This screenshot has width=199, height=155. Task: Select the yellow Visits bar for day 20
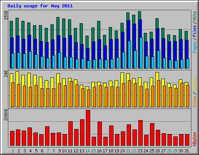(122, 78)
